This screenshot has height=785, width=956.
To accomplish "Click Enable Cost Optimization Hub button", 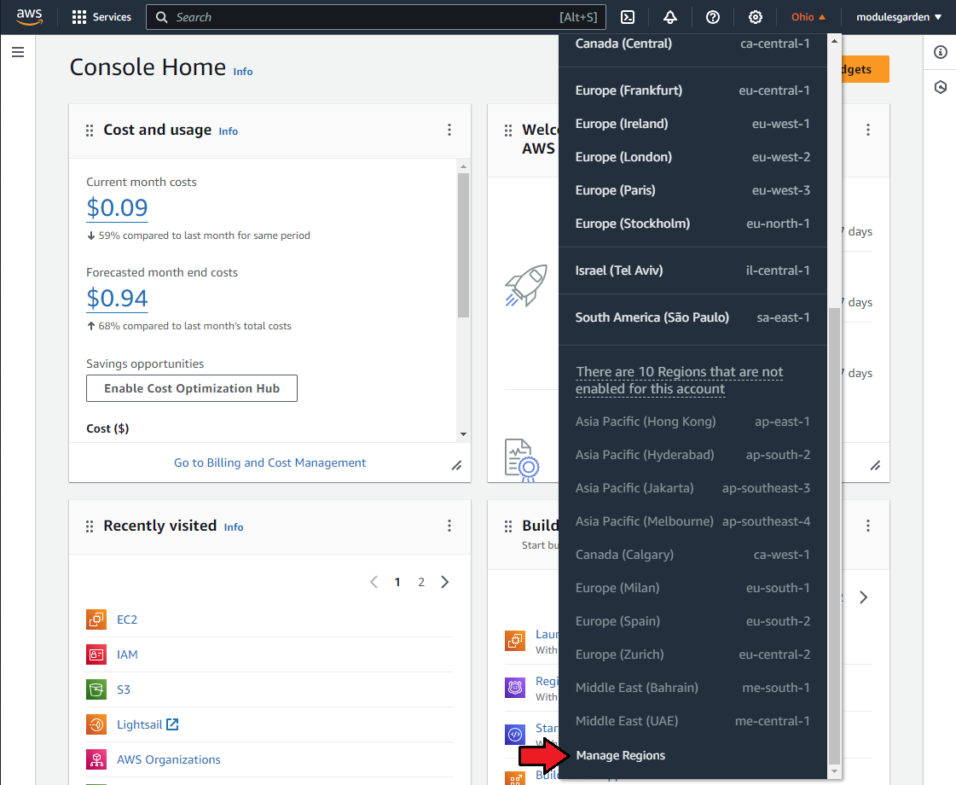I will point(191,388).
